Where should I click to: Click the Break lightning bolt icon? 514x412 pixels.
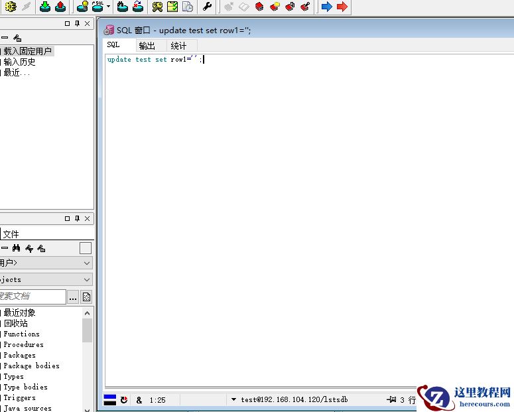pyautogui.click(x=27, y=6)
